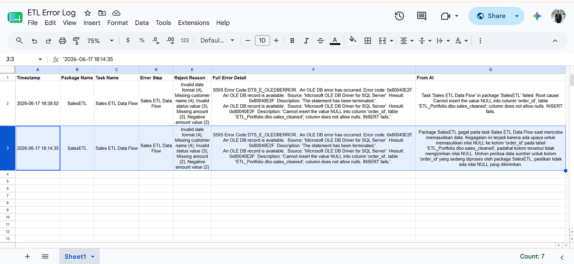Move document to folder icon
Screen dimensions: 574x264
(102, 13)
